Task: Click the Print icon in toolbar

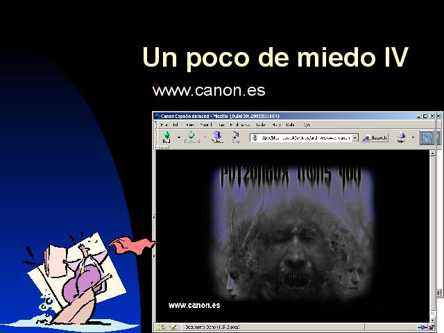Action: (x=401, y=136)
